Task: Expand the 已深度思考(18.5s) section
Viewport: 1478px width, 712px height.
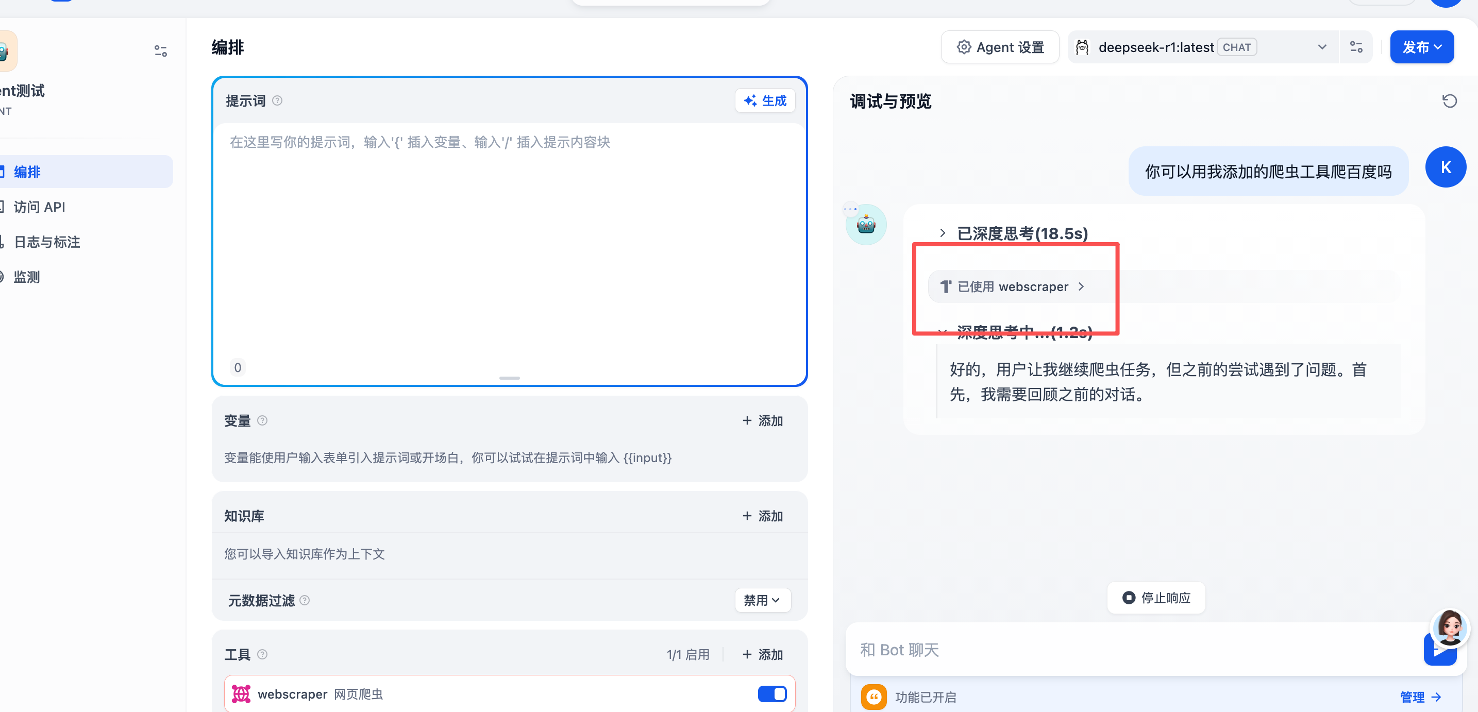Action: point(1013,233)
